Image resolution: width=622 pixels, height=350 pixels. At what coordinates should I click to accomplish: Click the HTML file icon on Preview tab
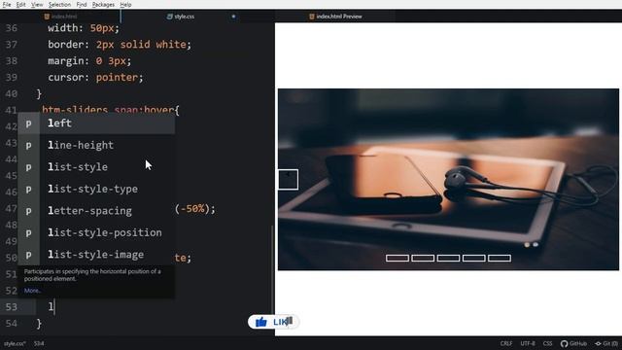click(312, 17)
